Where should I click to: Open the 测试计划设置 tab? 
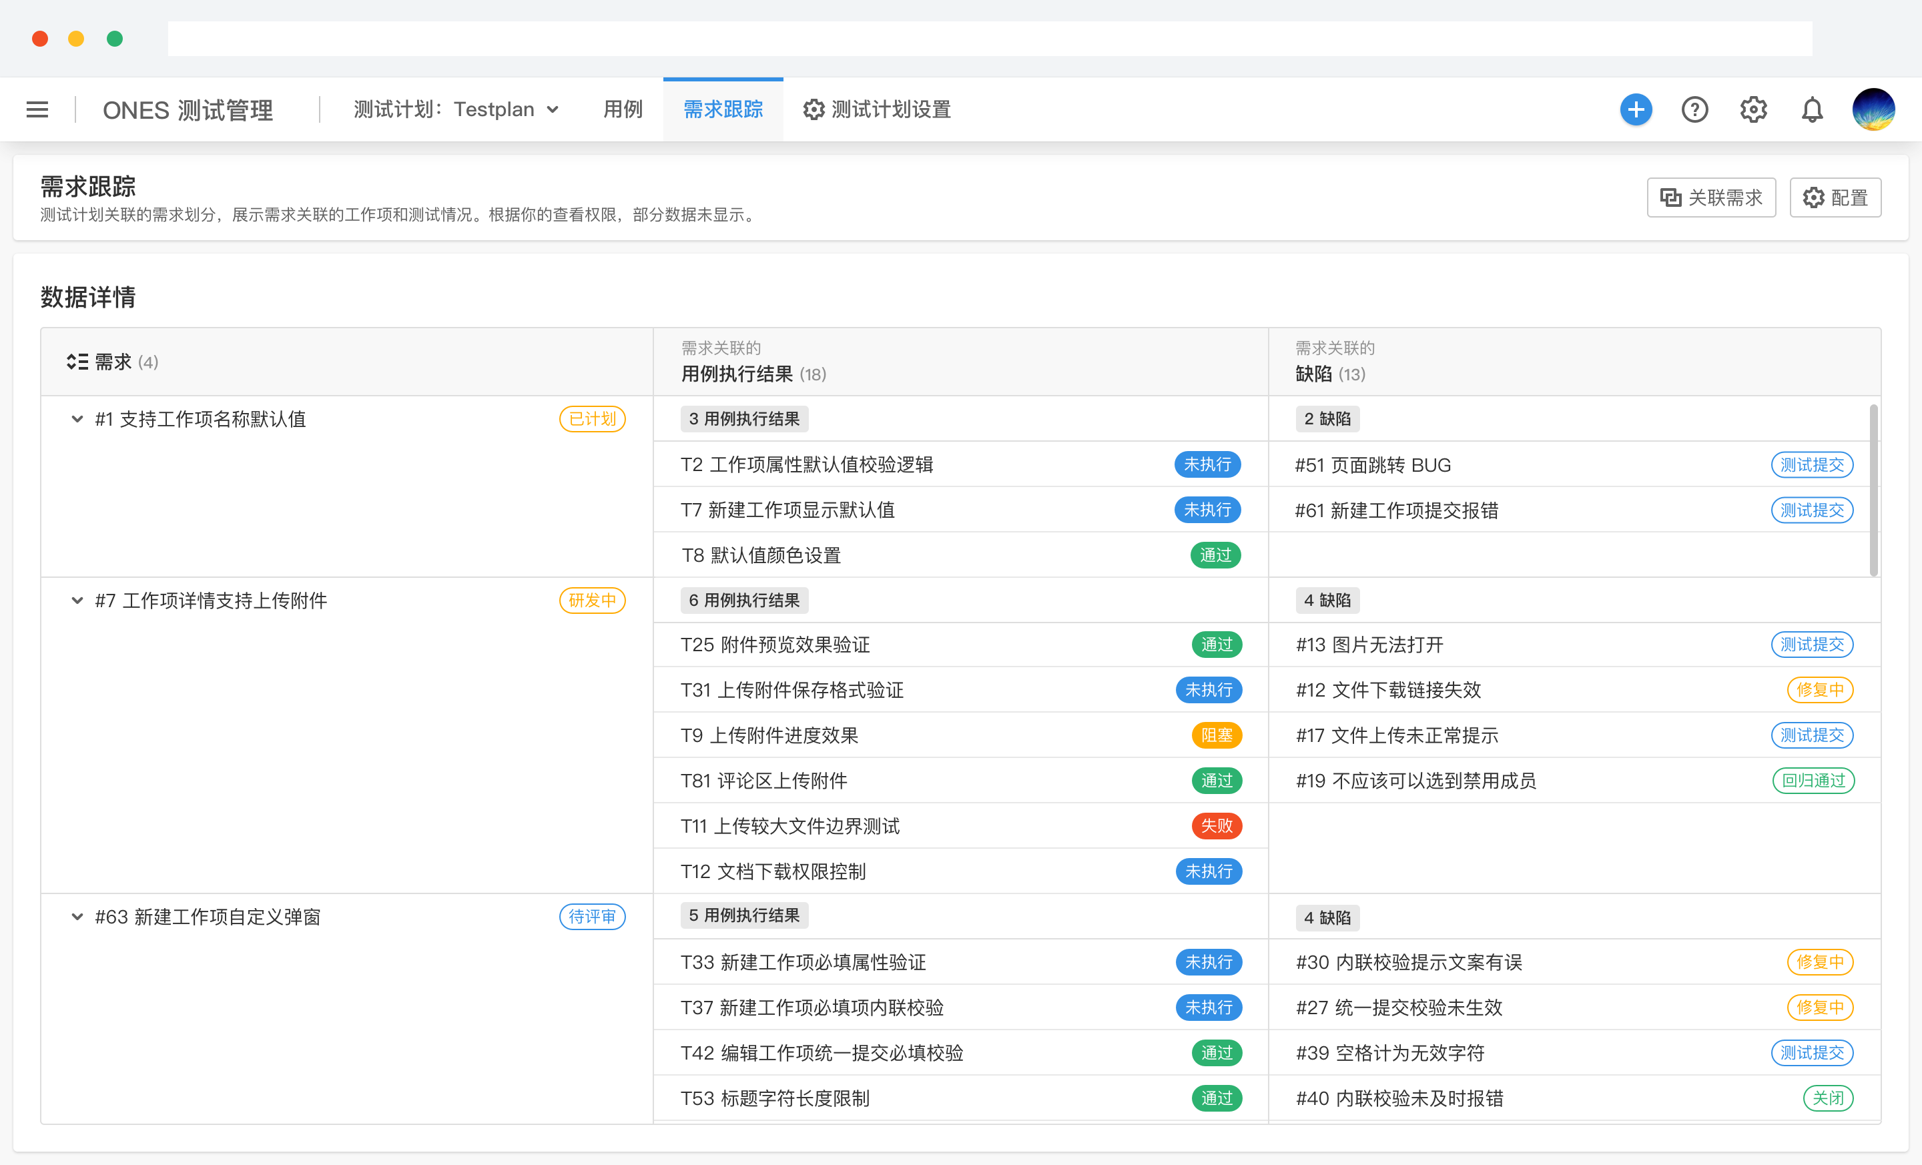(x=877, y=110)
